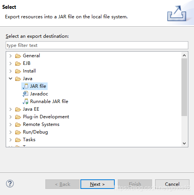194x195 pixels.
Task: Click the Java EE folder icon
Action: [x=18, y=109]
